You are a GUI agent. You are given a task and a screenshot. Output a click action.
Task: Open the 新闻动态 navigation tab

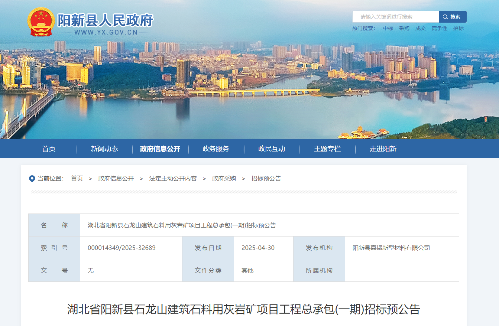tap(104, 149)
